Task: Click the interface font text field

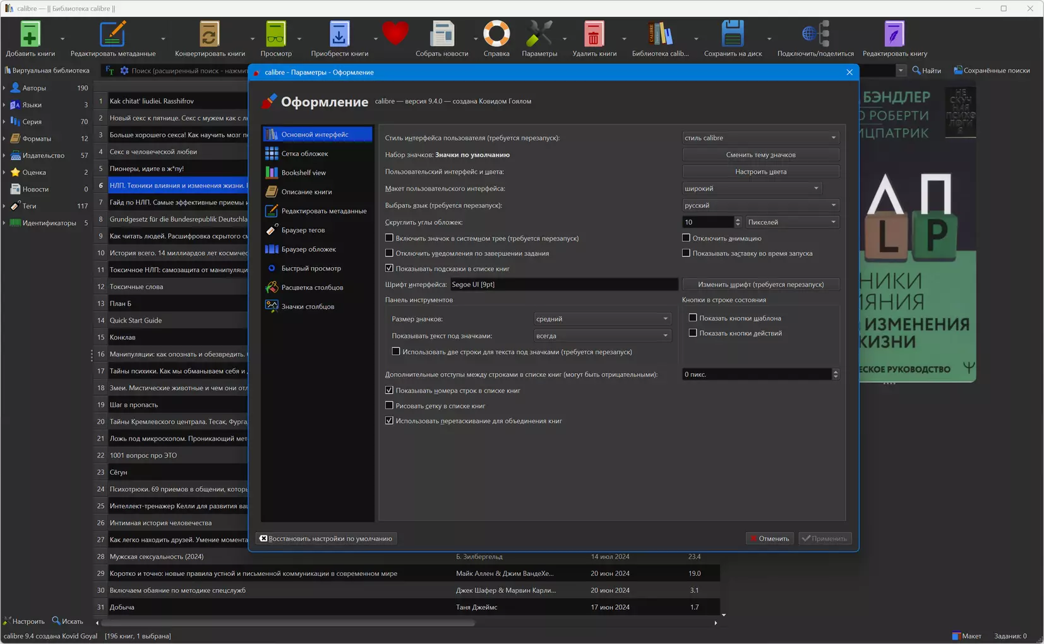Action: pyautogui.click(x=563, y=285)
